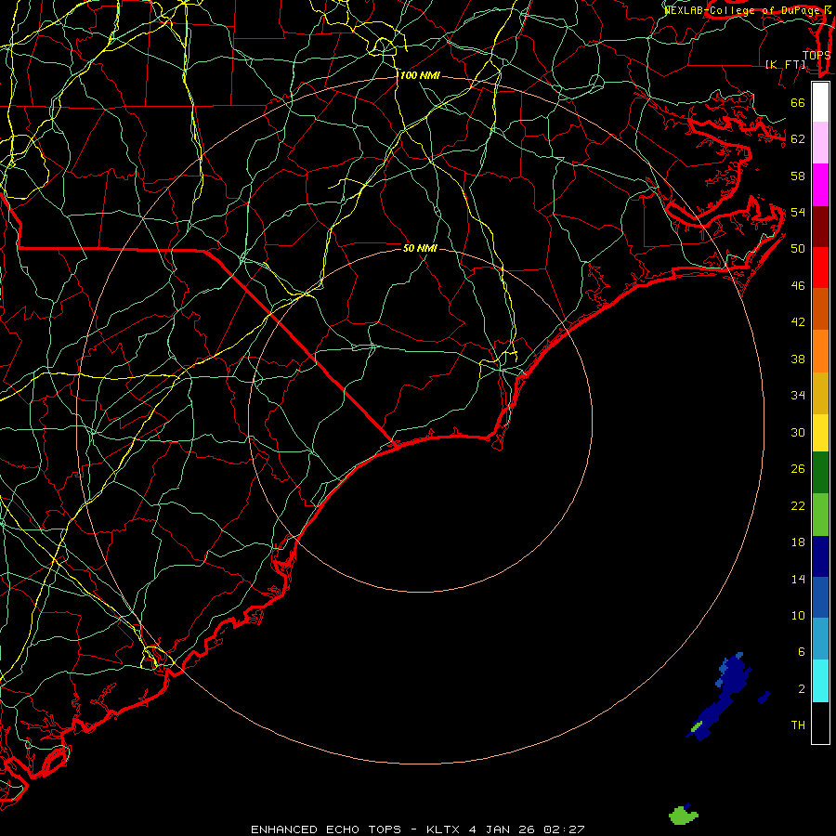836x836 pixels.
Task: Click the 'ENHANCED ECHO TOPS' caption text
Action: click(326, 829)
